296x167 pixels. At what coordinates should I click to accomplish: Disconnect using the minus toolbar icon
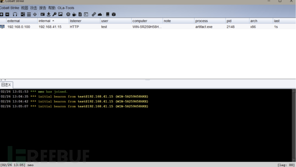tap(7, 14)
